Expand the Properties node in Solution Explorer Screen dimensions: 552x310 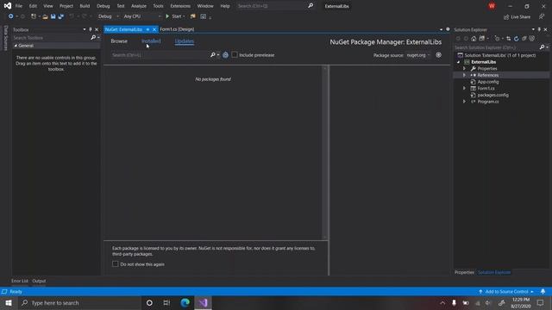pyautogui.click(x=464, y=69)
